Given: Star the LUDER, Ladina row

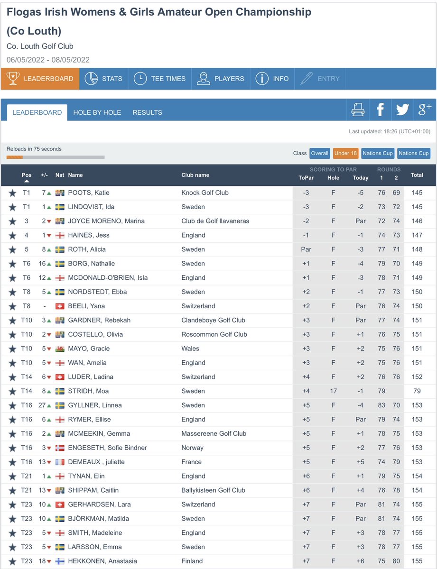Looking at the screenshot, I should coord(12,377).
